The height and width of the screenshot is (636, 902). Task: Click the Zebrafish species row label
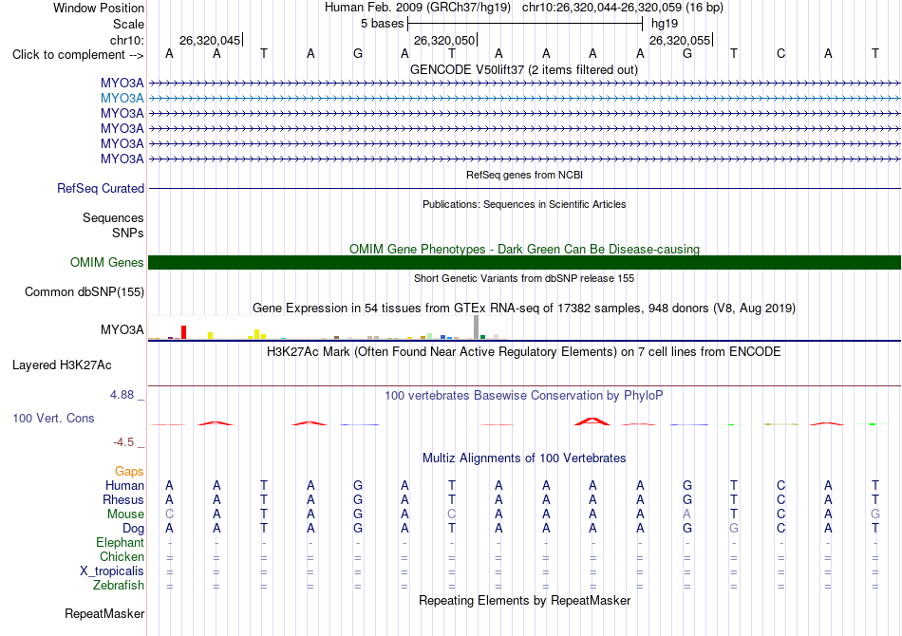(x=119, y=586)
